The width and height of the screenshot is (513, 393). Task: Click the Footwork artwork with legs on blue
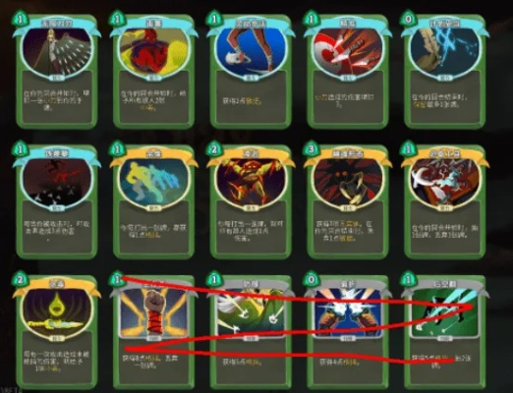tap(251, 53)
